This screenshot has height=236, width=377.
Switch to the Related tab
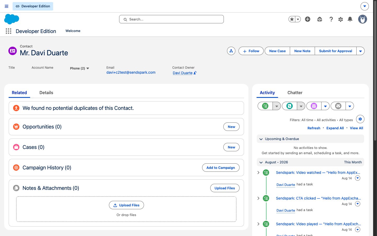click(19, 93)
